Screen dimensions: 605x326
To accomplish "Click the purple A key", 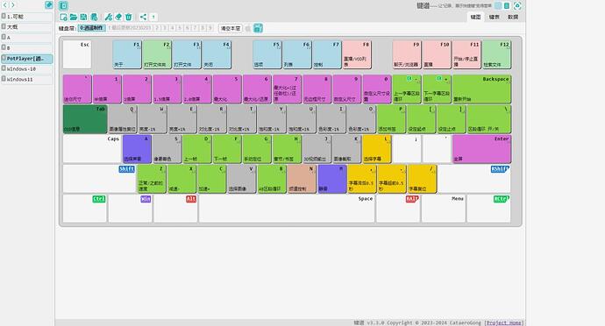I will pyautogui.click(x=137, y=149).
